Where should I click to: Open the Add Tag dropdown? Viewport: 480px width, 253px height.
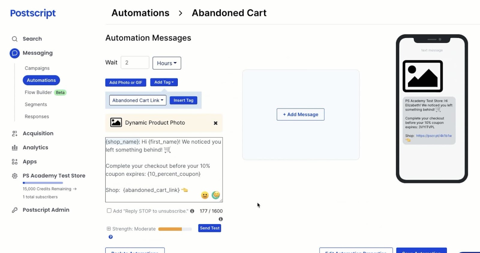[164, 82]
